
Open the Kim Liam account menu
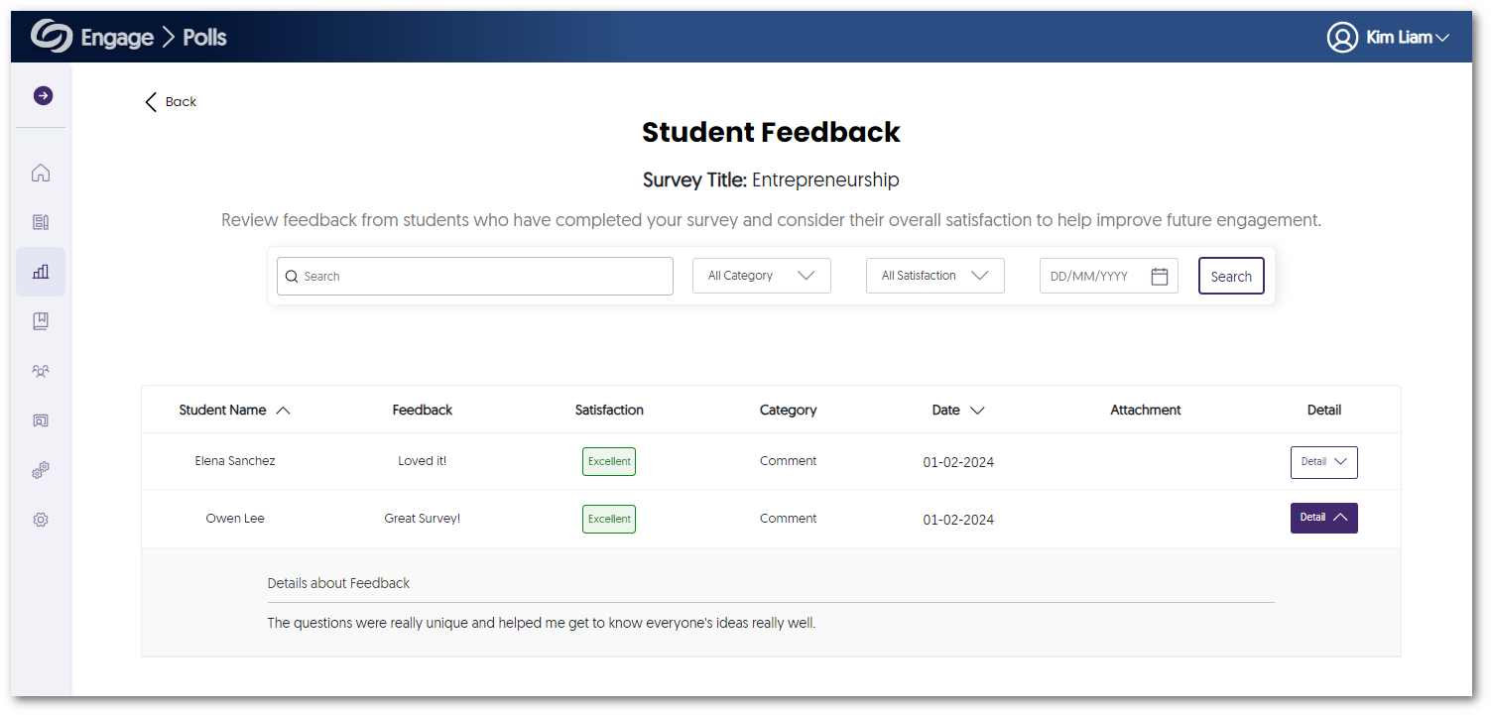1407,38
